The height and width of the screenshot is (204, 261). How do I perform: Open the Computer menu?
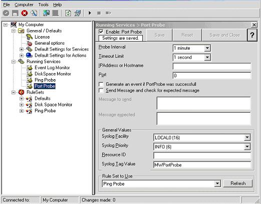(24, 5)
